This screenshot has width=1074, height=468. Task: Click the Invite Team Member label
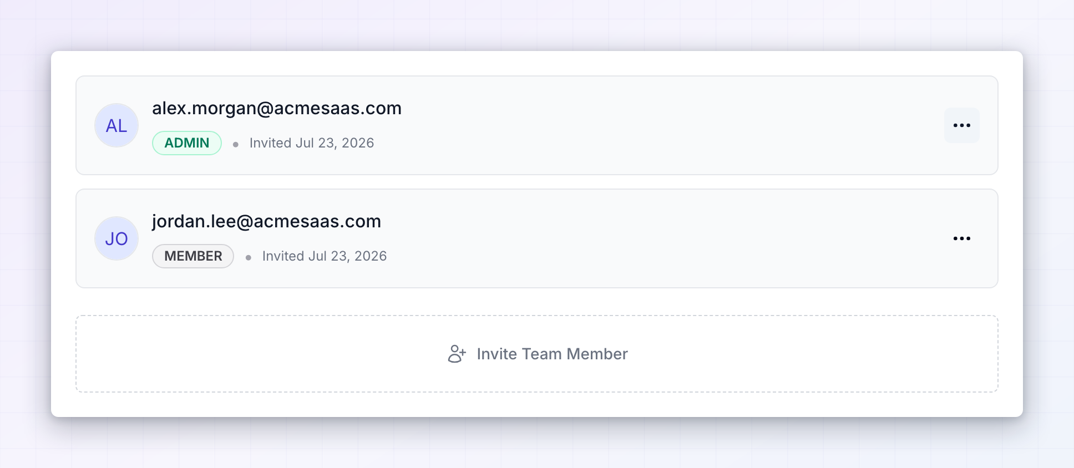552,354
